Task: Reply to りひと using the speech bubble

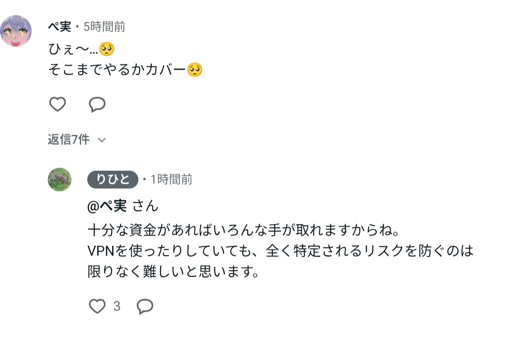Action: tap(145, 307)
